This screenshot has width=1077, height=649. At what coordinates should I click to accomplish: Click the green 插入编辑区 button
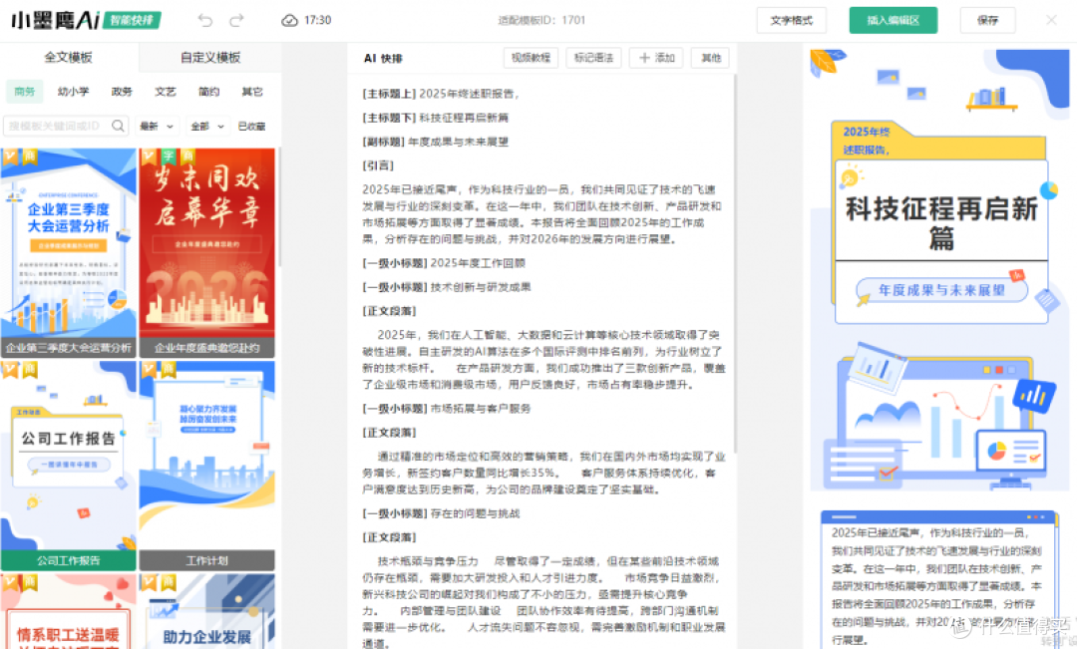[893, 20]
